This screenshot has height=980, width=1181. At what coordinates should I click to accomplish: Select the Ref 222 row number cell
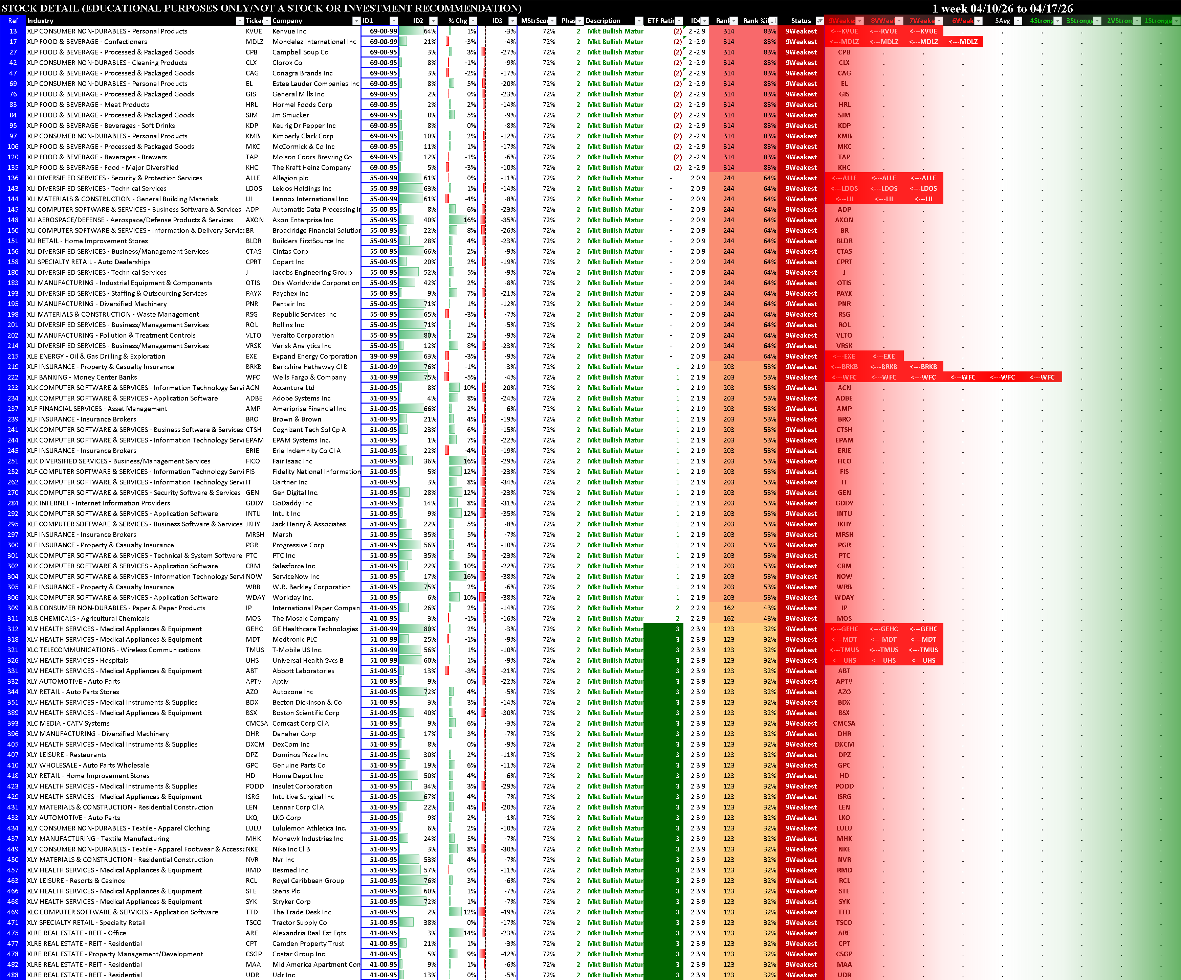13,377
